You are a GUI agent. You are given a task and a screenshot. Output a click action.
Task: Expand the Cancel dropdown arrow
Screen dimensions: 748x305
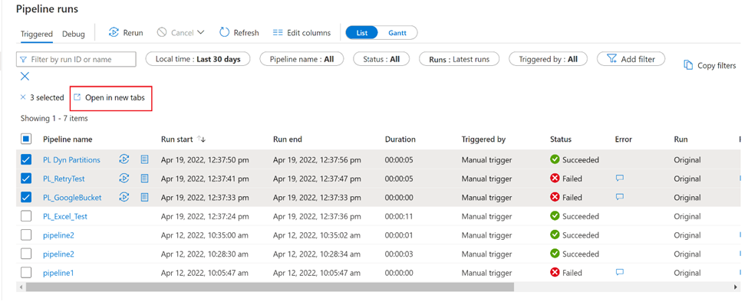point(200,32)
